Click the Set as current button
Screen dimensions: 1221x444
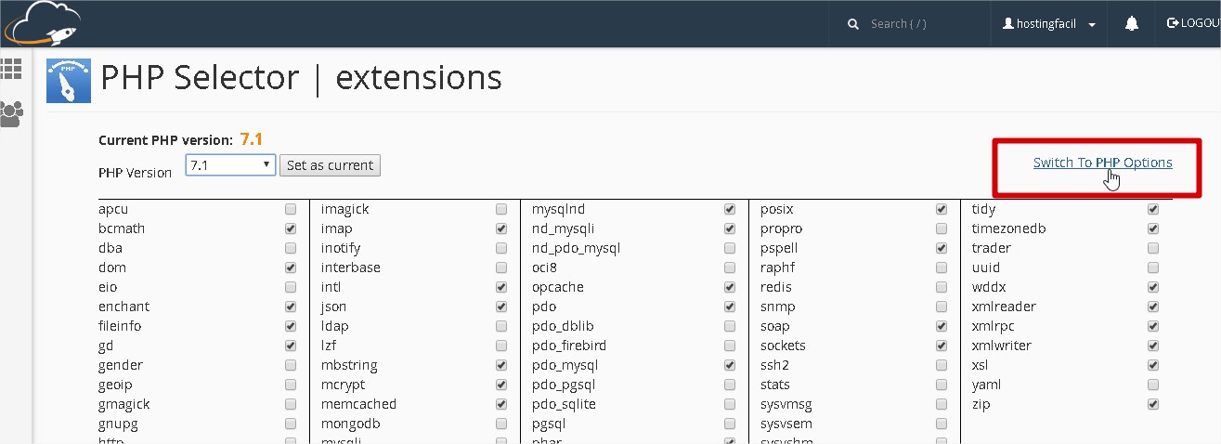[330, 165]
